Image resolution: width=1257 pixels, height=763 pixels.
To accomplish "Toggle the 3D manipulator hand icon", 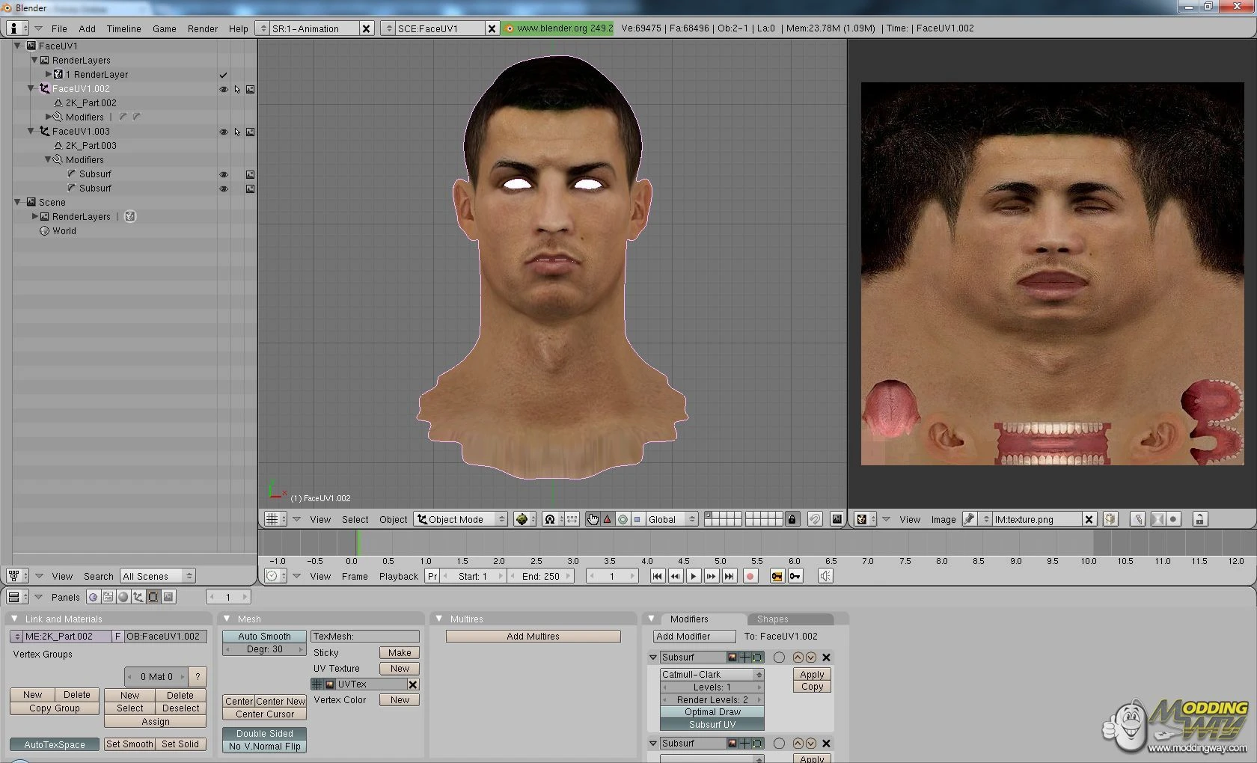I will click(x=593, y=519).
